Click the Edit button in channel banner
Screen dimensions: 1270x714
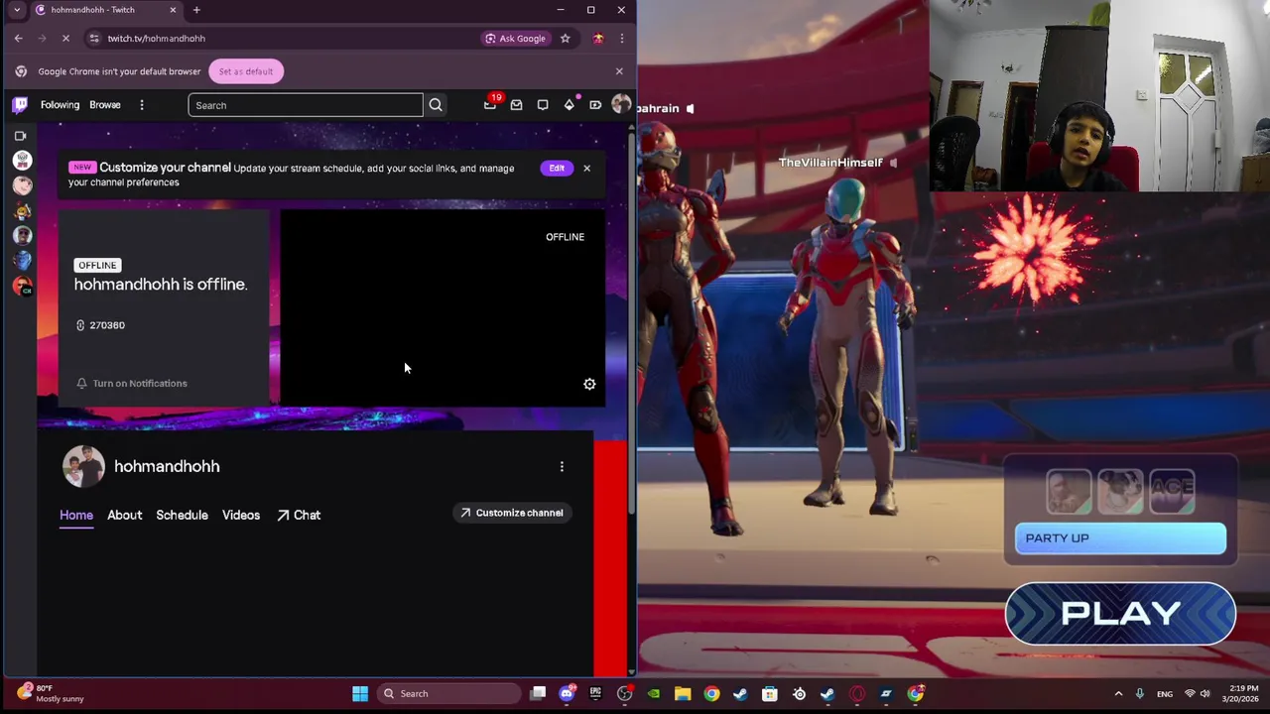(x=557, y=168)
